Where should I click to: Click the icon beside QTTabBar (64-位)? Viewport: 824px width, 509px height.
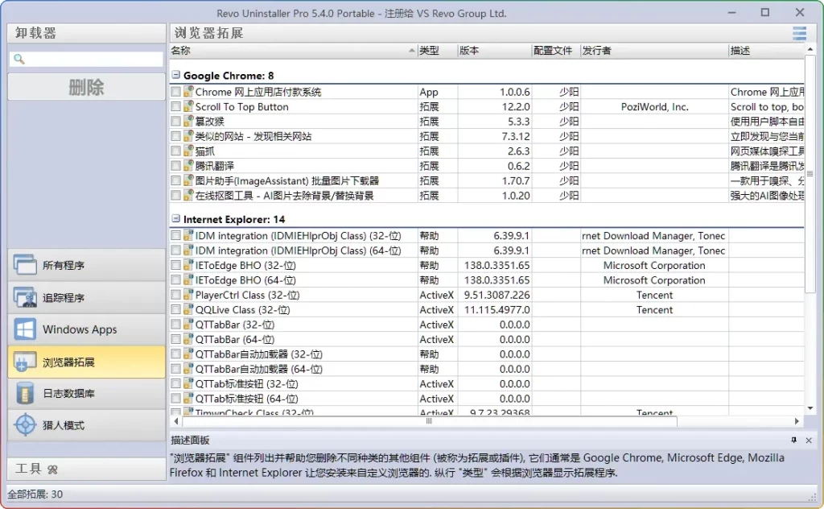pyautogui.click(x=188, y=339)
